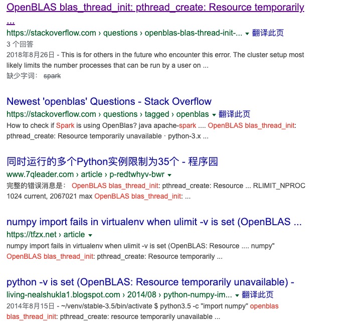
Task: Open the living-nealshukla1.blogspot.com URL
Action: [119, 295]
